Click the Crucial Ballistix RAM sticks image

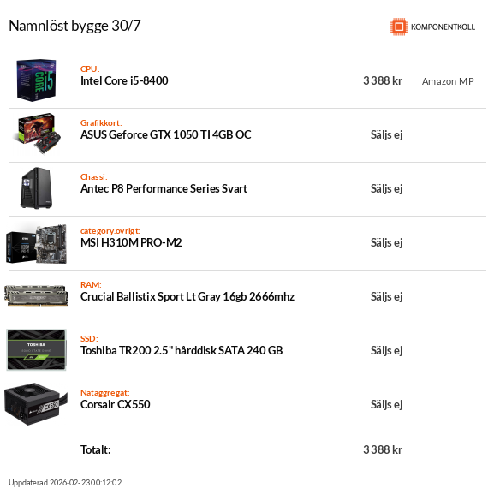click(37, 295)
